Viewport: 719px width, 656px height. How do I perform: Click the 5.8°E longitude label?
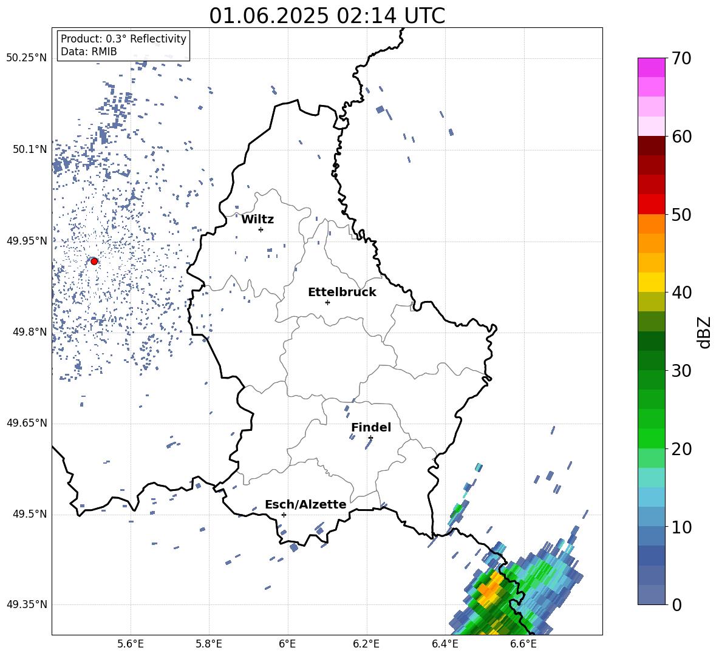tap(209, 644)
